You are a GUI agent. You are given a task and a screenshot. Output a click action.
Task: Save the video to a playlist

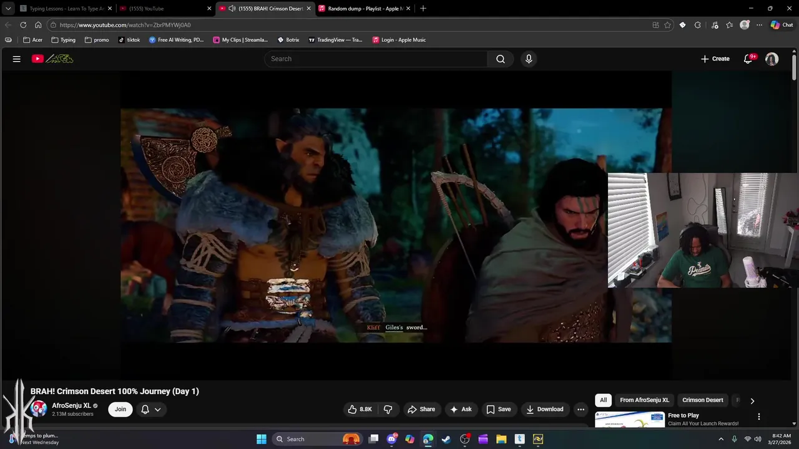tap(499, 409)
